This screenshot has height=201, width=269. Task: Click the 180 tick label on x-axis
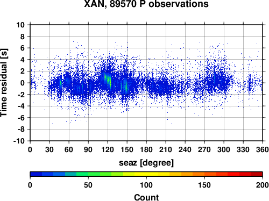coord(146,149)
